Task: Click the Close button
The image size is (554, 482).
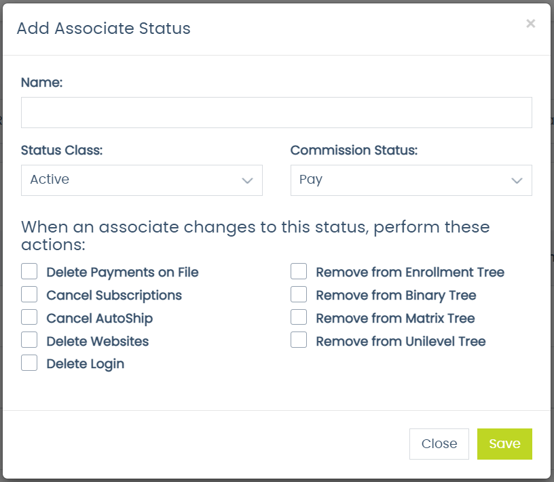Action: tap(439, 443)
